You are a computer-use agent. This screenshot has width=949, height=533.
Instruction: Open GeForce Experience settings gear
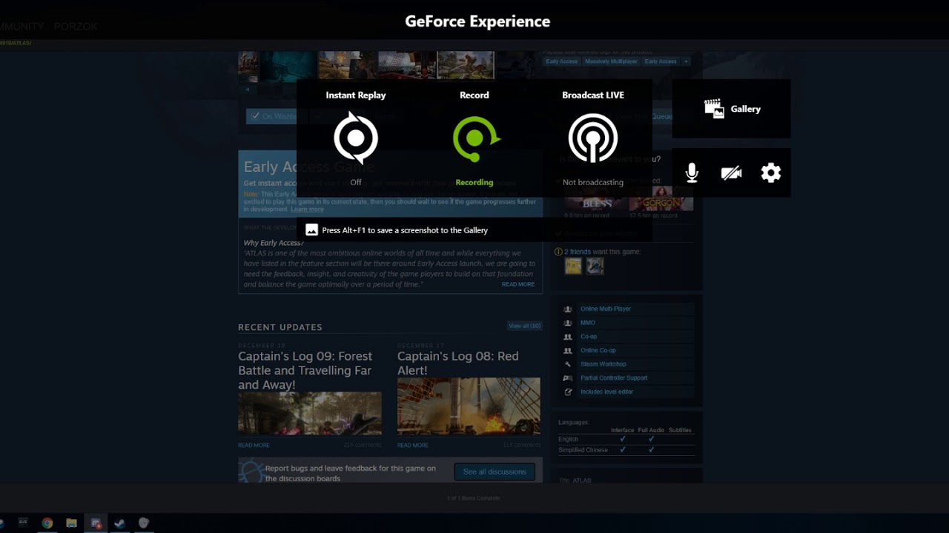pos(771,173)
